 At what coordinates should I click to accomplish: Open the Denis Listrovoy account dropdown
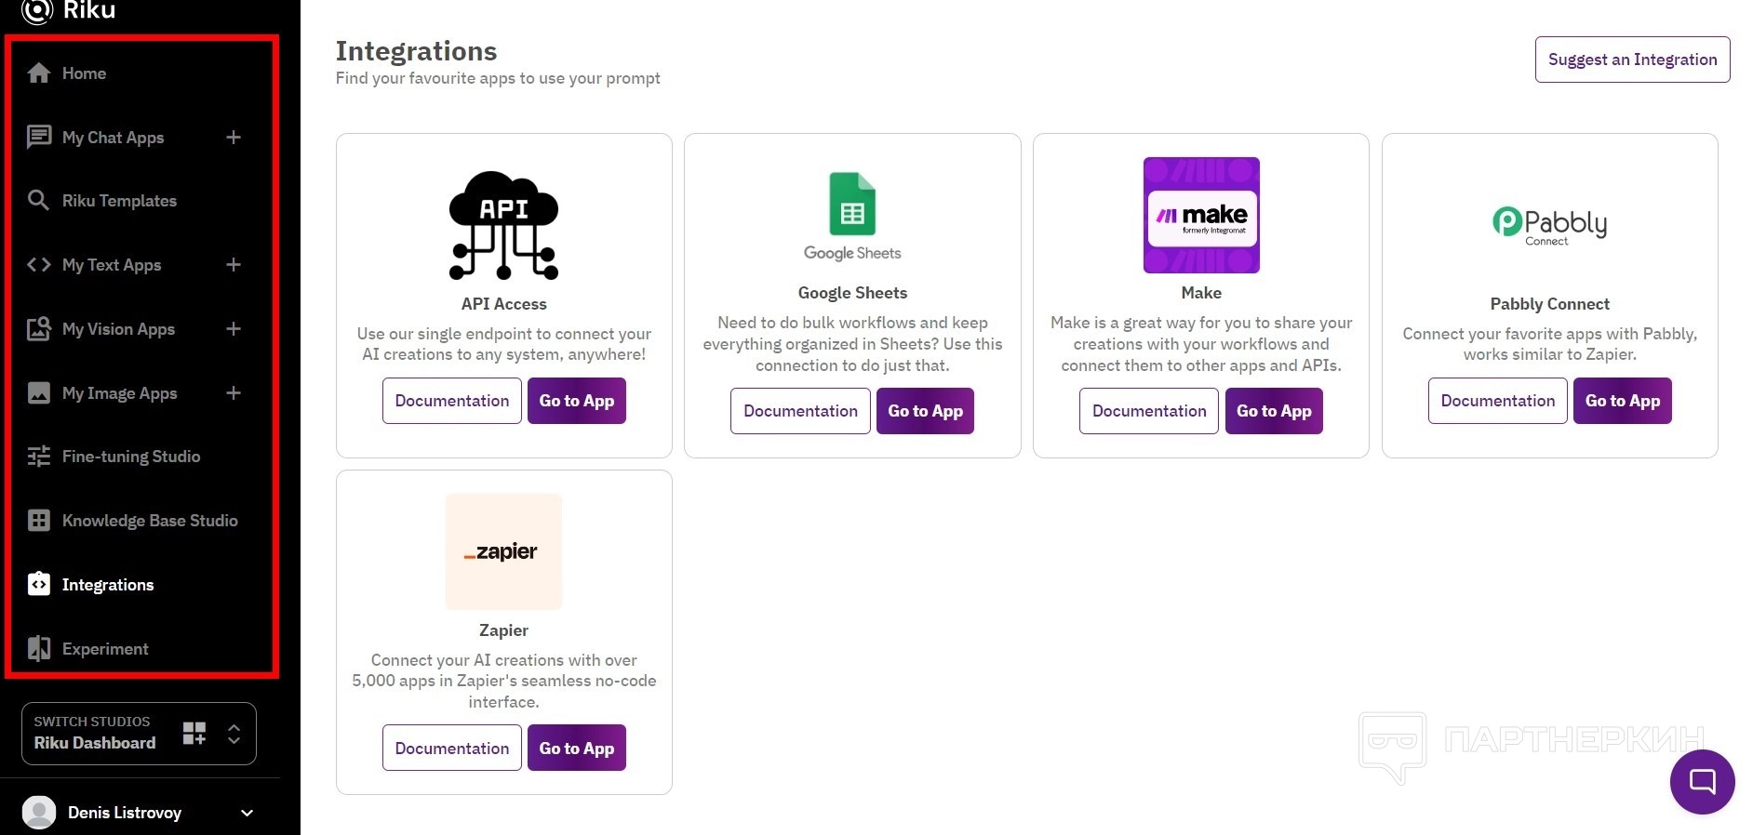[x=247, y=813]
